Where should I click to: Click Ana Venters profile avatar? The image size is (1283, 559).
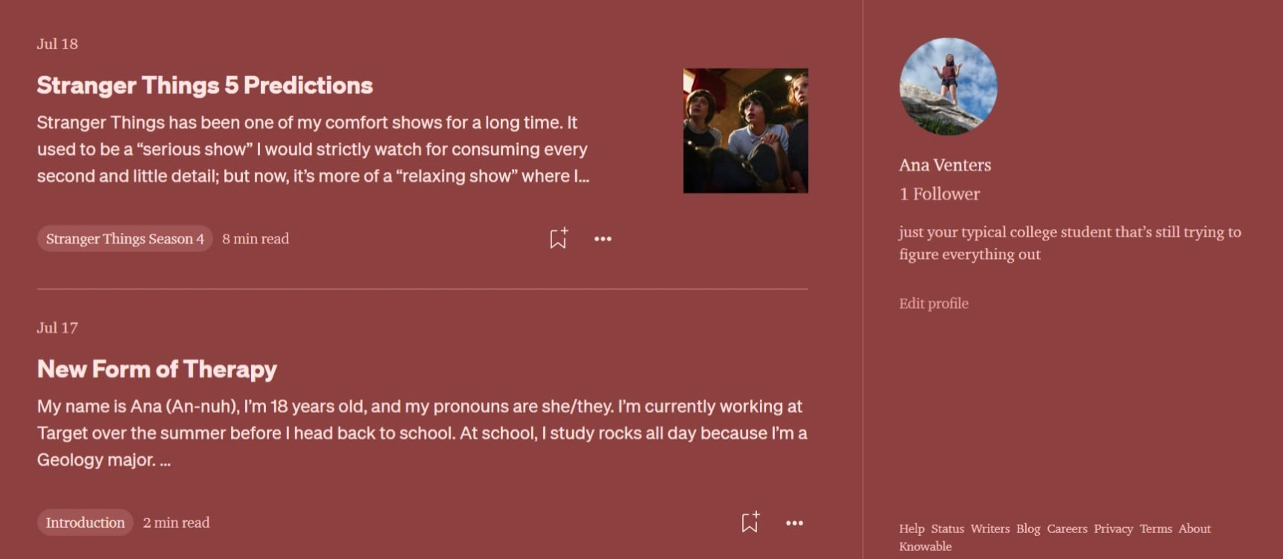948,86
